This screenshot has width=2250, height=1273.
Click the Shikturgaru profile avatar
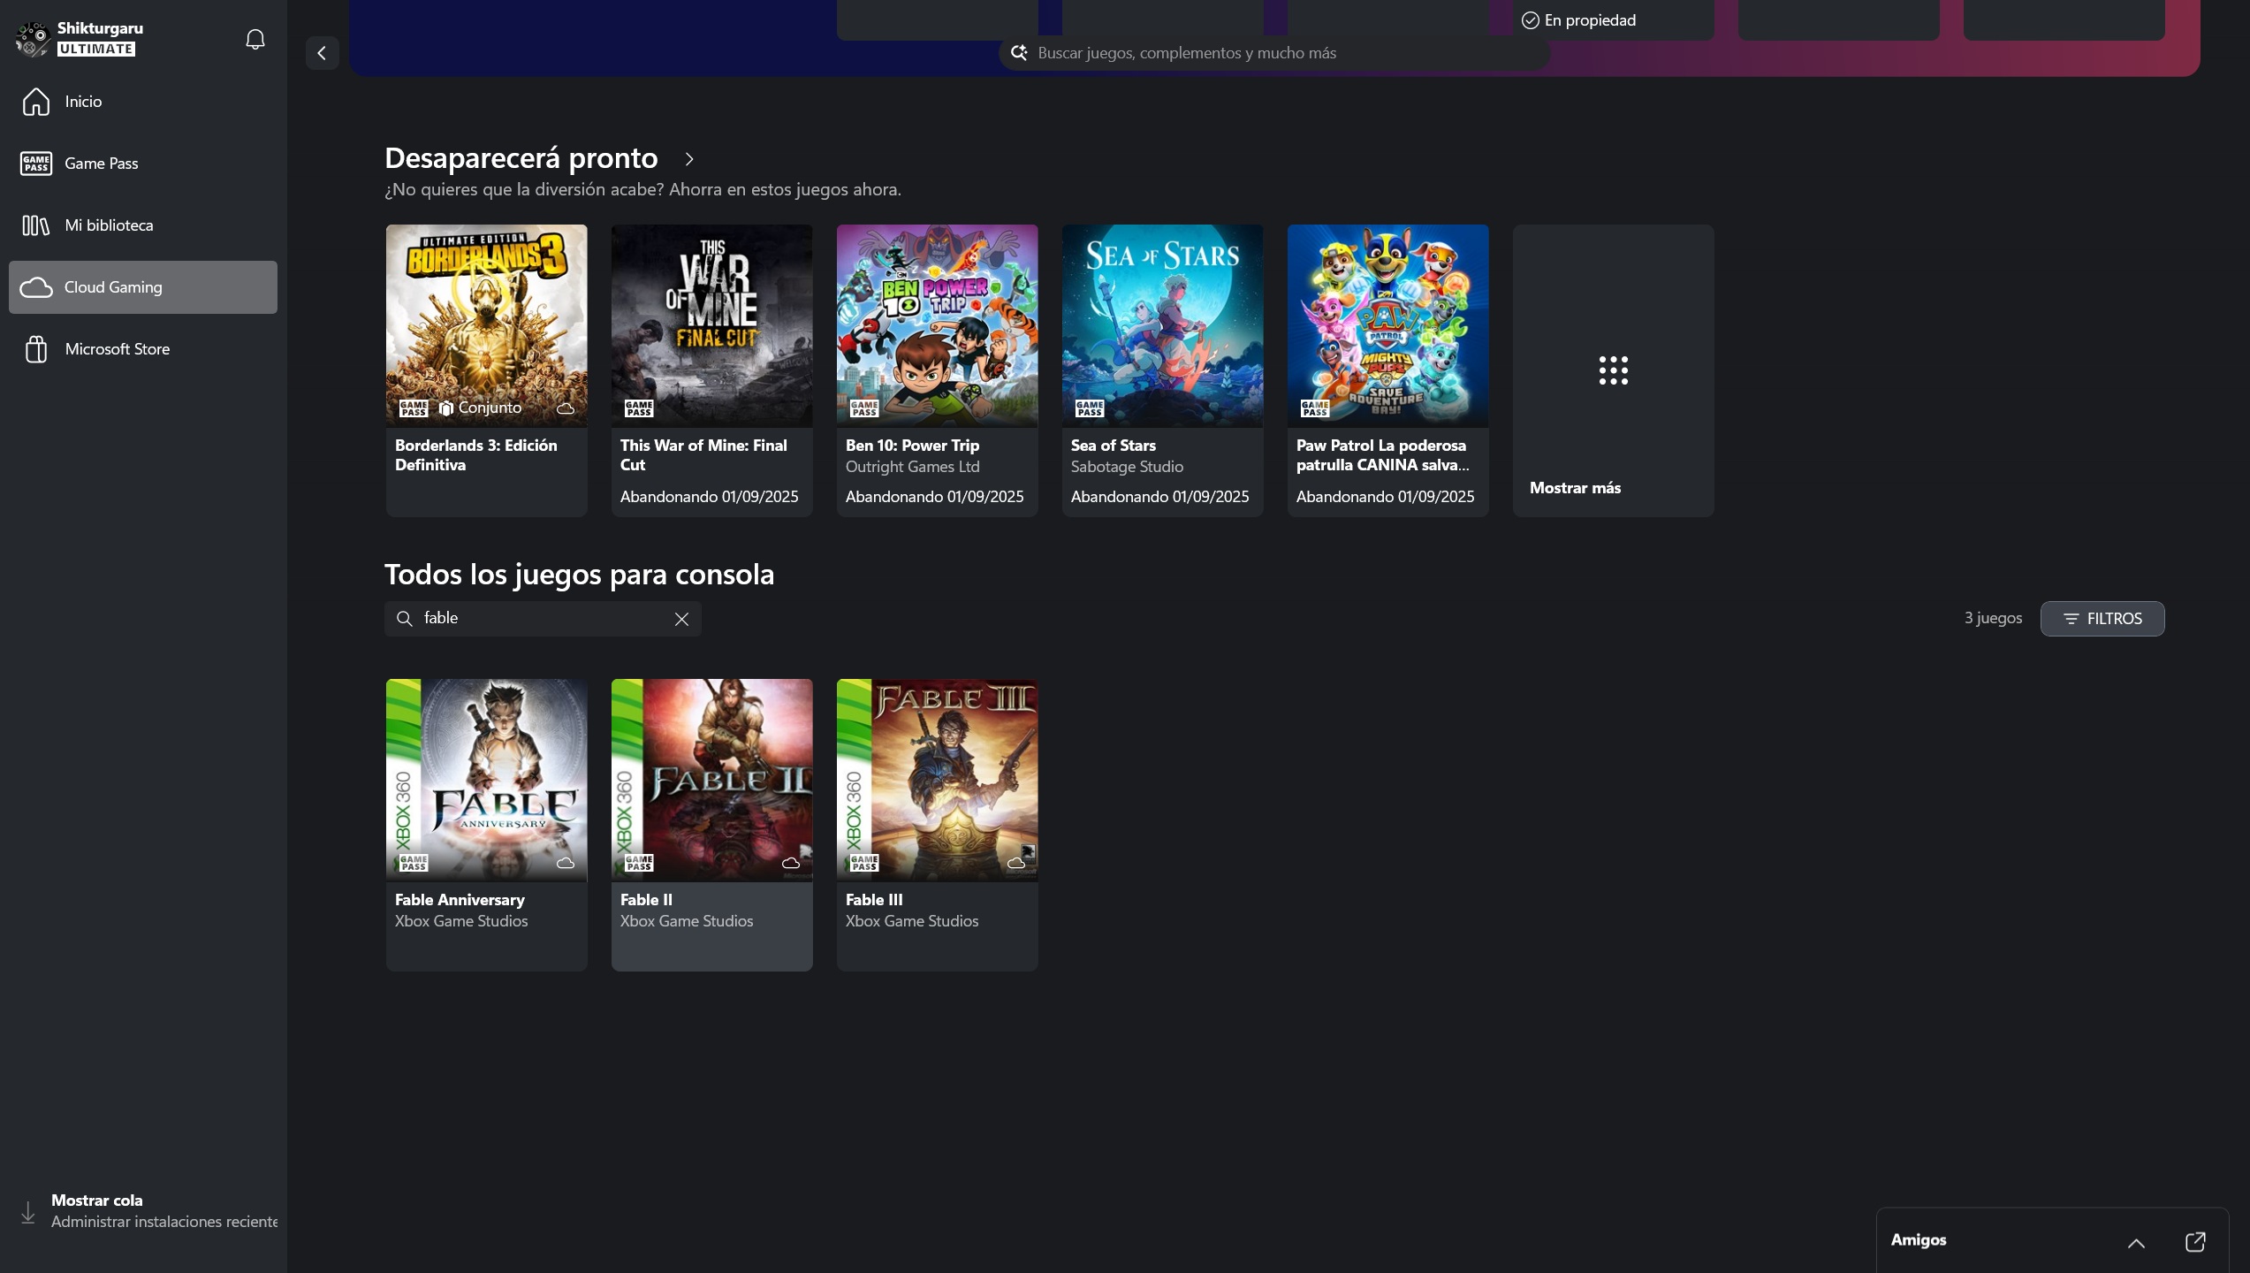[33, 39]
